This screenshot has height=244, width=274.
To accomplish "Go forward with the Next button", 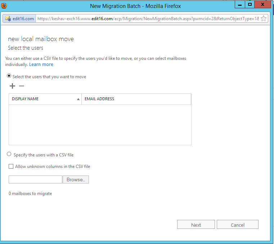I will 196,225.
